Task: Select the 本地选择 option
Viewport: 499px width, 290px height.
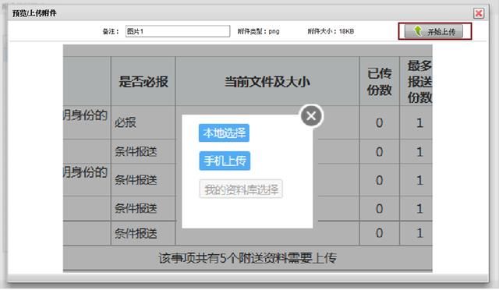Action: (224, 133)
